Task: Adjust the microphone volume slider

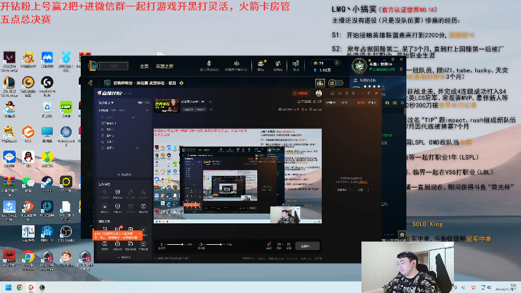Action: tap(176, 245)
